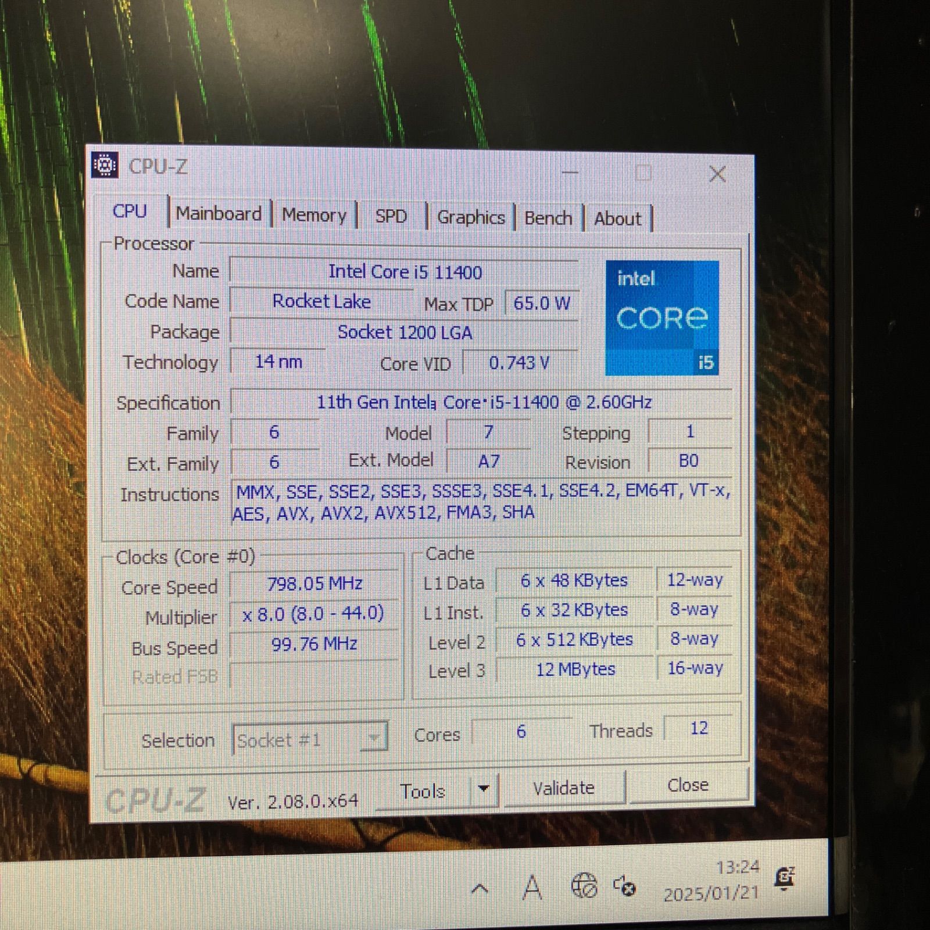
Task: Open the Memory tab
Action: tap(314, 215)
